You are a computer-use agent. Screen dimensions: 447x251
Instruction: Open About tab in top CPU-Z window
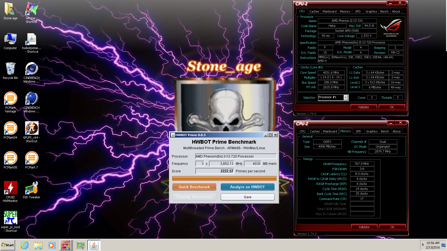(396, 11)
